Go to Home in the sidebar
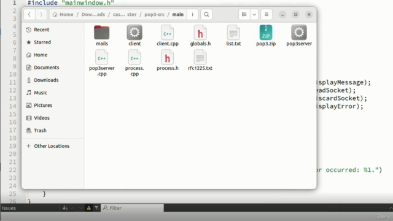393x221 pixels. tap(53, 55)
